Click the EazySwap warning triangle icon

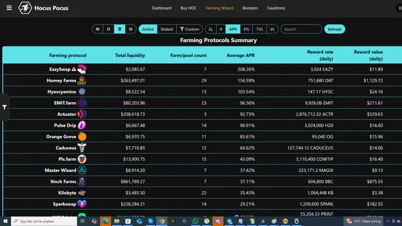[x=74, y=69]
